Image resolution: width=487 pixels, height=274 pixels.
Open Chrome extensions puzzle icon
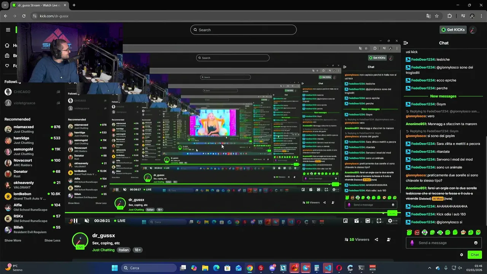pyautogui.click(x=450, y=16)
